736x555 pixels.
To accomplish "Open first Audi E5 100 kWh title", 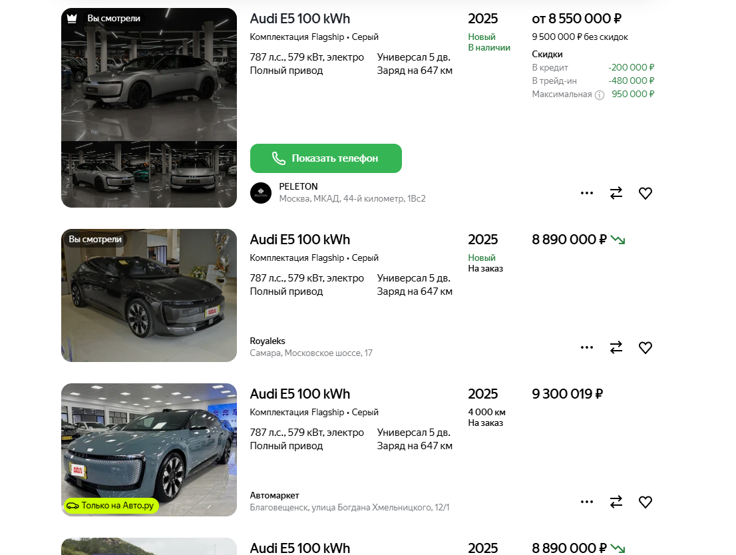I will tap(299, 19).
